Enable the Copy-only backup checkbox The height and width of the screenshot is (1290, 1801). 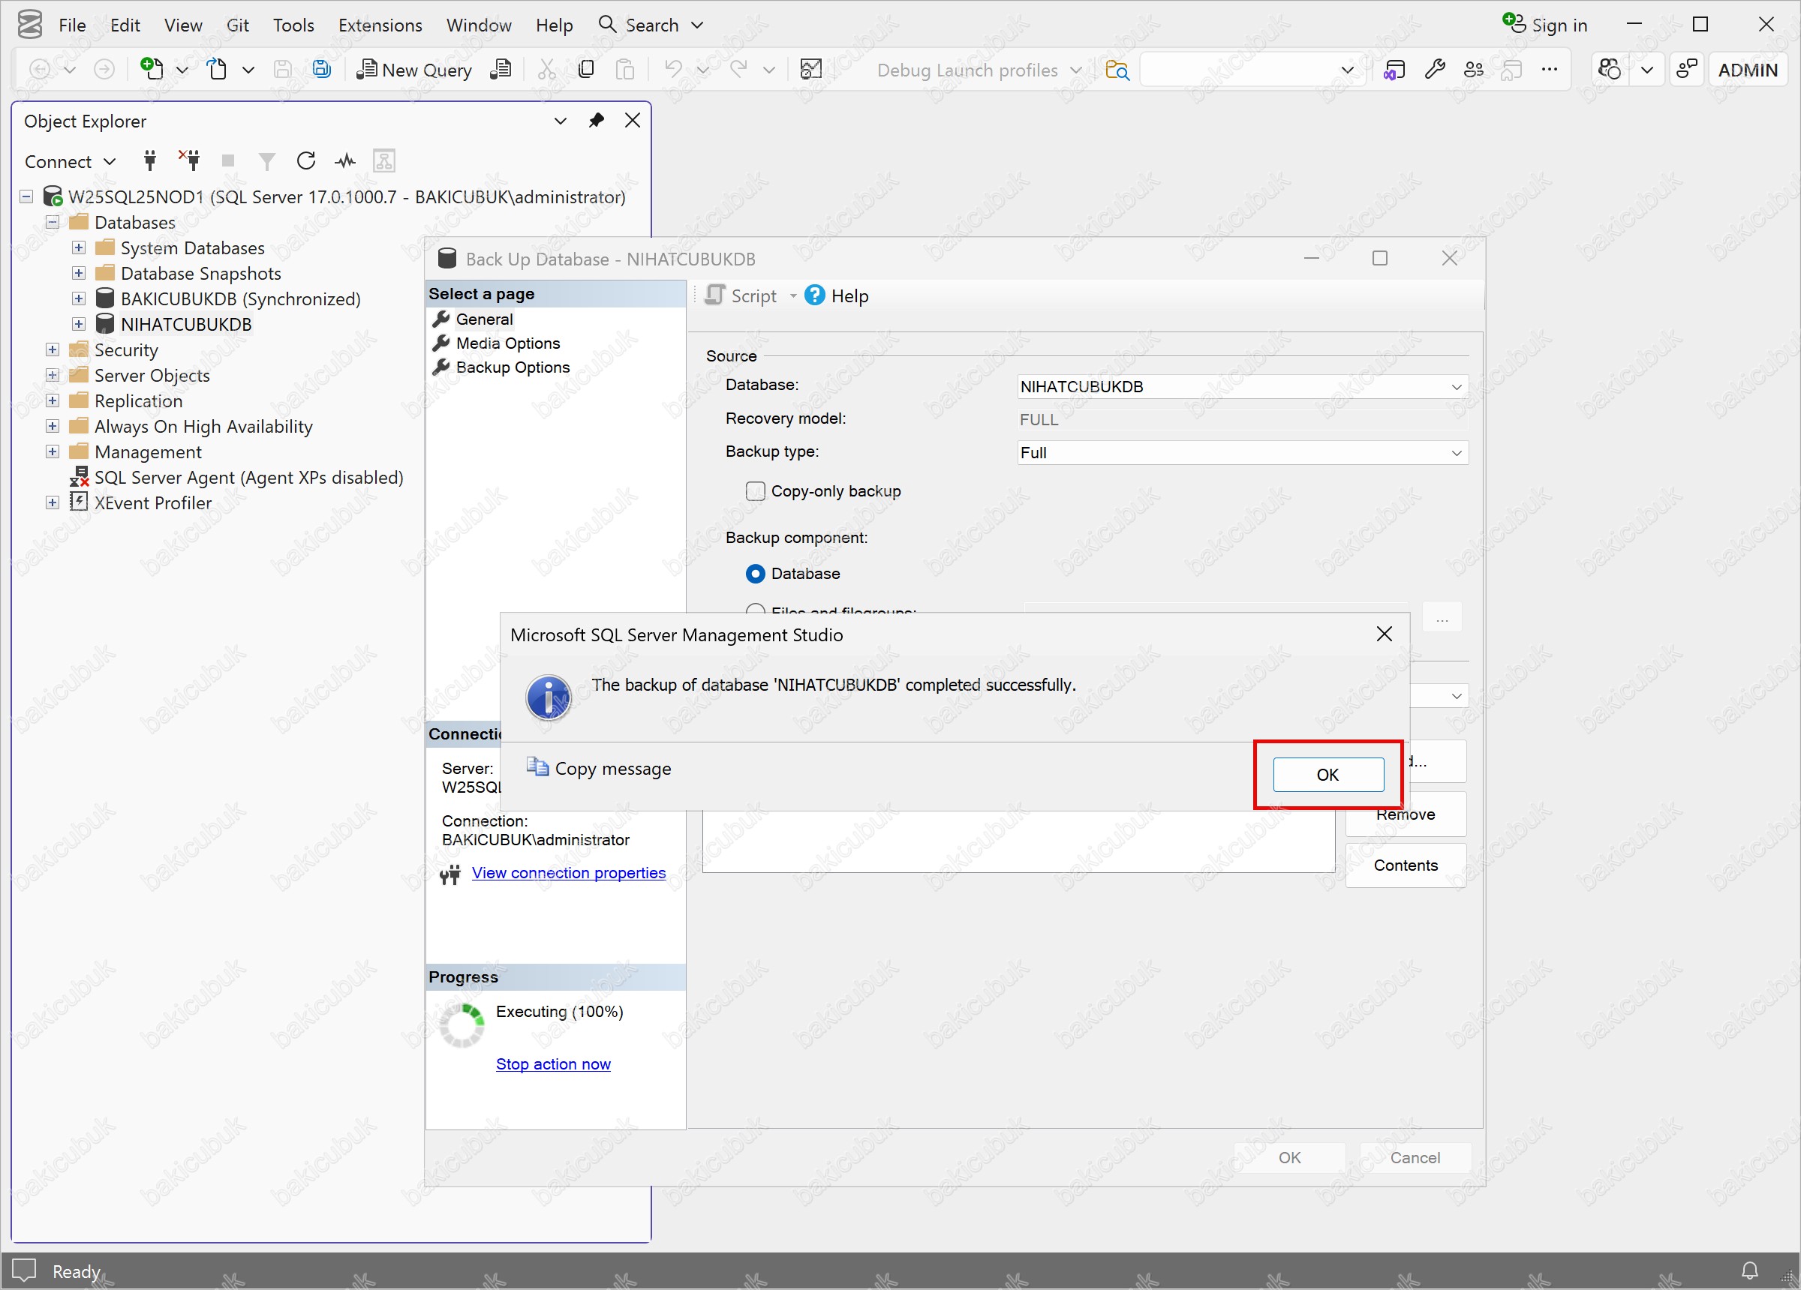(x=754, y=491)
